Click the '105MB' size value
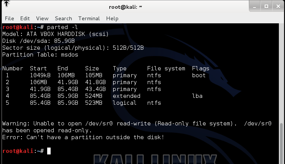Viewport: 285px width, 164px height. (94, 75)
